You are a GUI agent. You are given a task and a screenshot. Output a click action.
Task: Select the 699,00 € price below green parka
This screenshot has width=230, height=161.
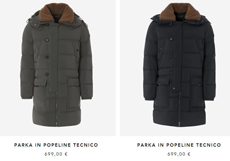pyautogui.click(x=56, y=154)
